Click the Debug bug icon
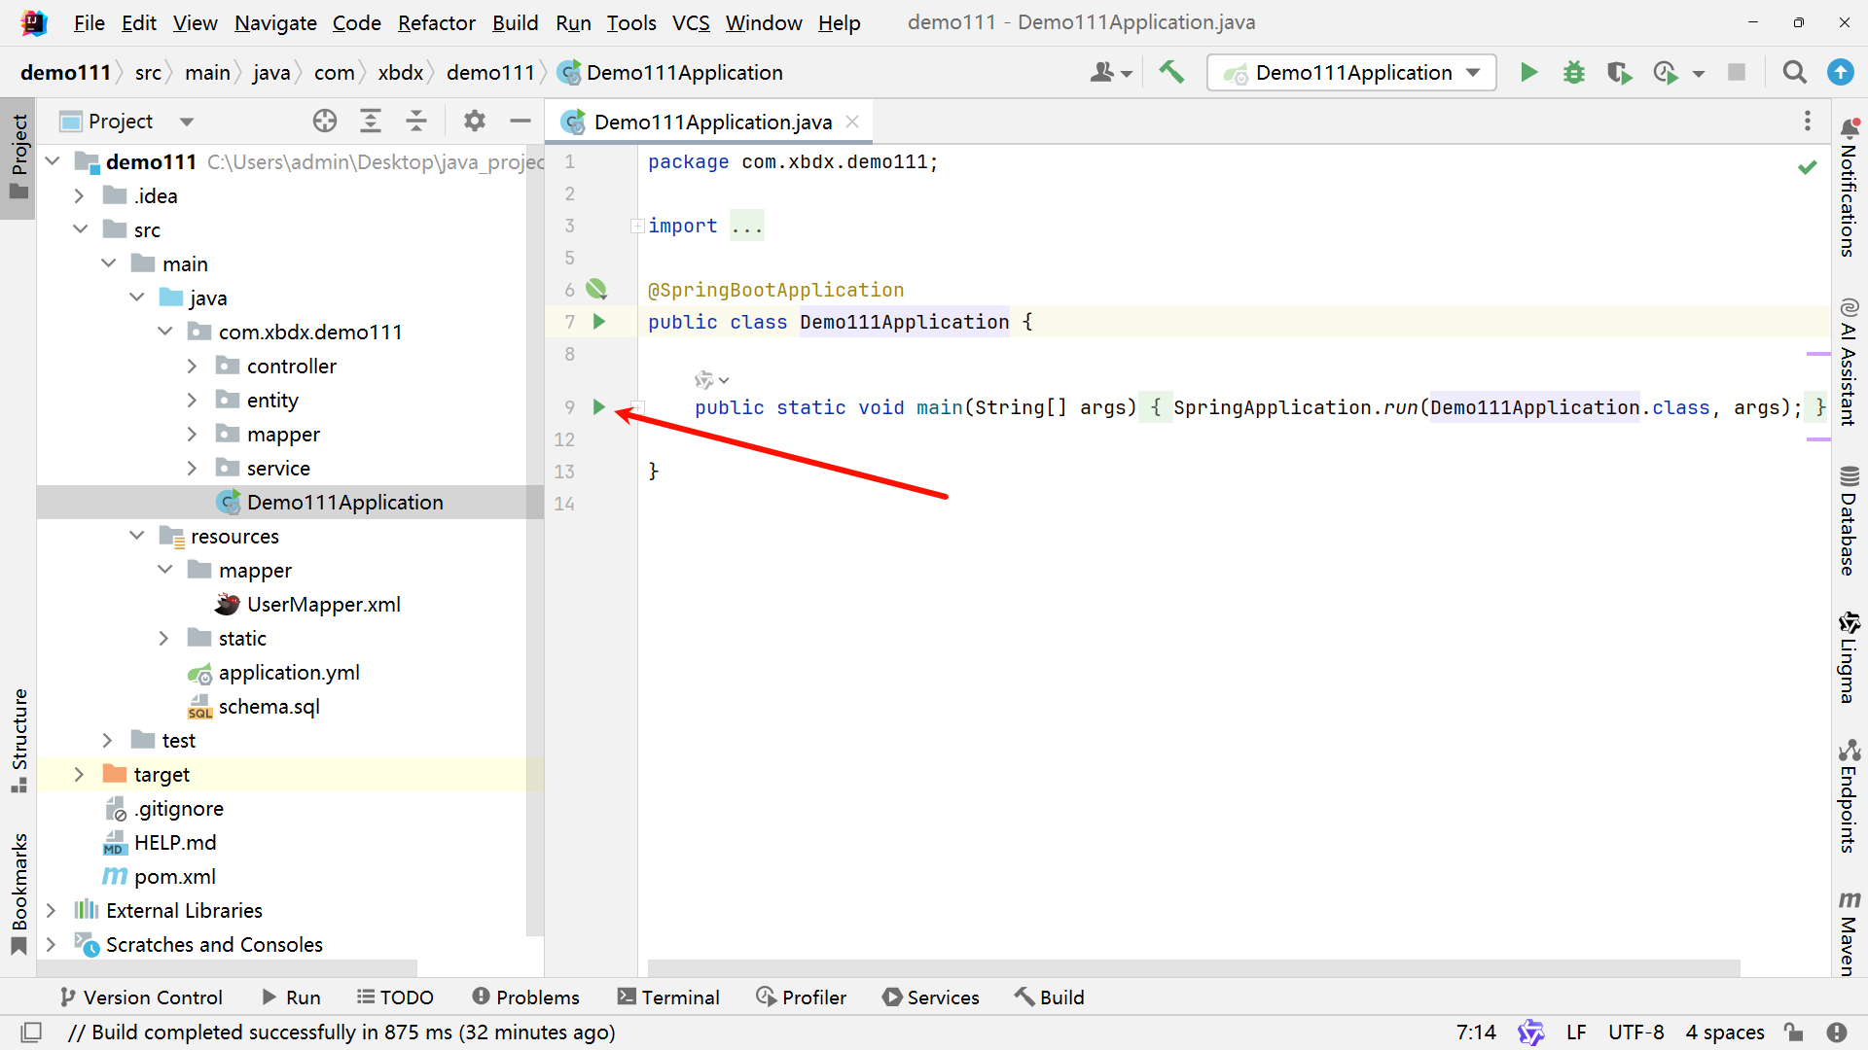This screenshot has width=1868, height=1050. coord(1573,73)
